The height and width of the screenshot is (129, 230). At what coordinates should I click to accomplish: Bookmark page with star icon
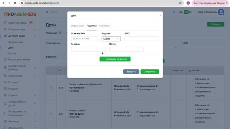click(x=180, y=3)
